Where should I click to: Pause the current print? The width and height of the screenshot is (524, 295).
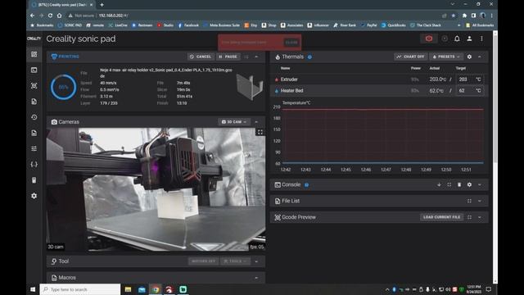(x=228, y=57)
